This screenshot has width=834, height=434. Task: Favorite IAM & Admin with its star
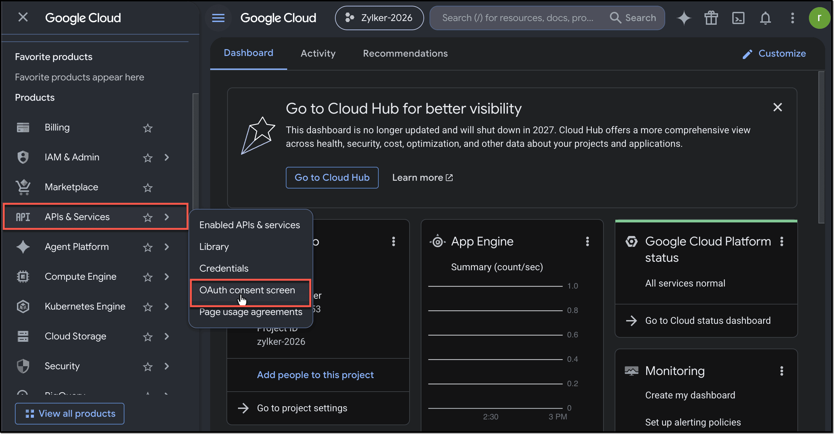tap(148, 158)
